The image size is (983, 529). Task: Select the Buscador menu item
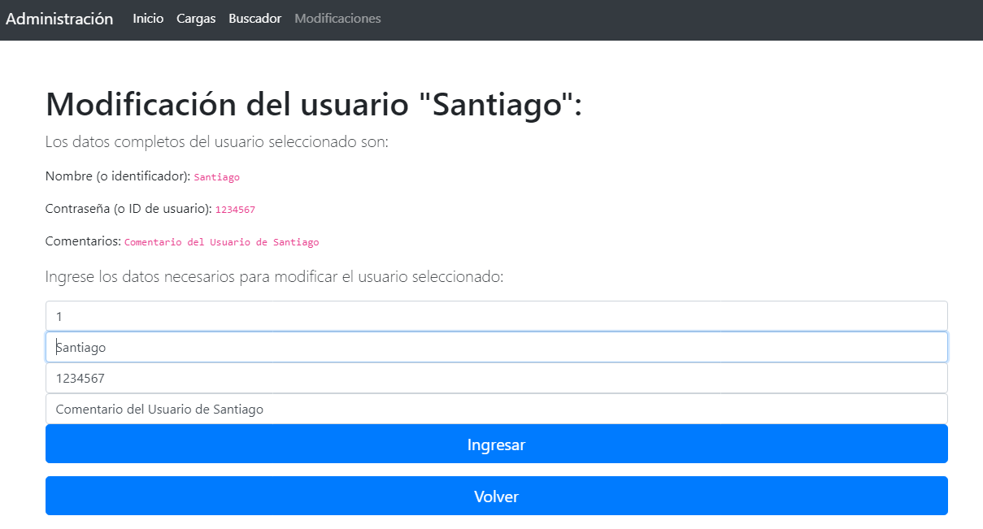point(254,18)
